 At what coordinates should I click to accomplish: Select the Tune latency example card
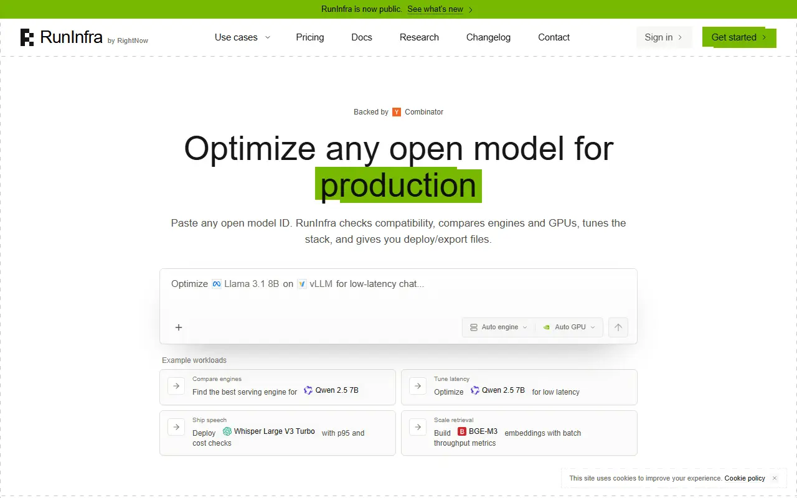point(519,387)
